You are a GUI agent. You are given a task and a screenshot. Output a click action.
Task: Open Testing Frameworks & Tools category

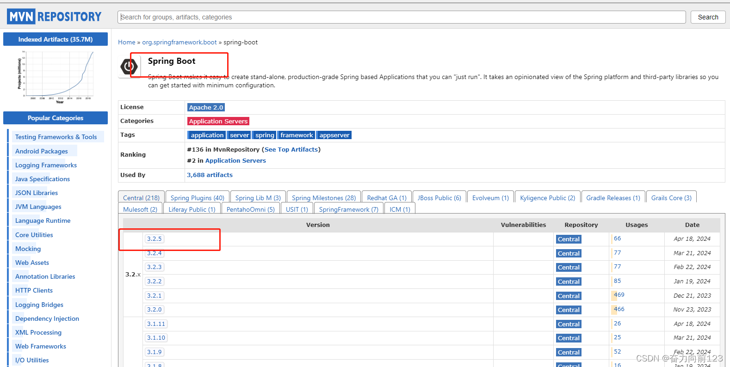click(56, 137)
